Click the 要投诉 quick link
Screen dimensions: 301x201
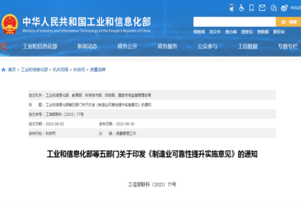[279, 32]
